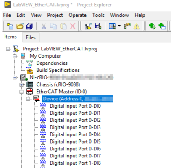The image size is (171, 168).
Task: Click the NI-cRIO target device icon
Action: click(x=24, y=77)
